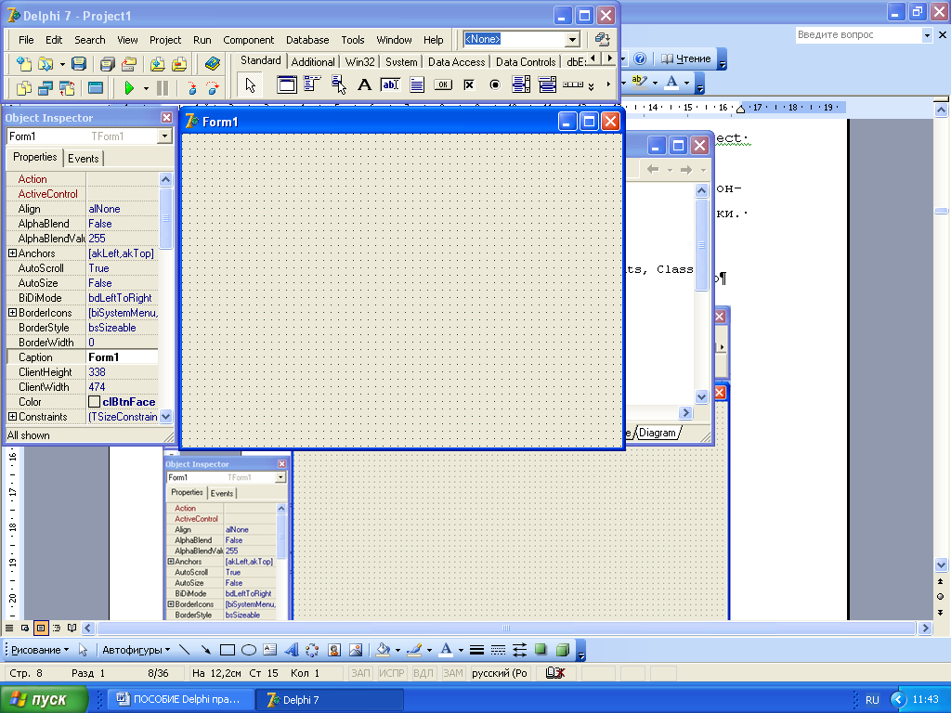Screen dimensions: 951x713
Task: Click the Add File to Project icon
Action: click(158, 64)
